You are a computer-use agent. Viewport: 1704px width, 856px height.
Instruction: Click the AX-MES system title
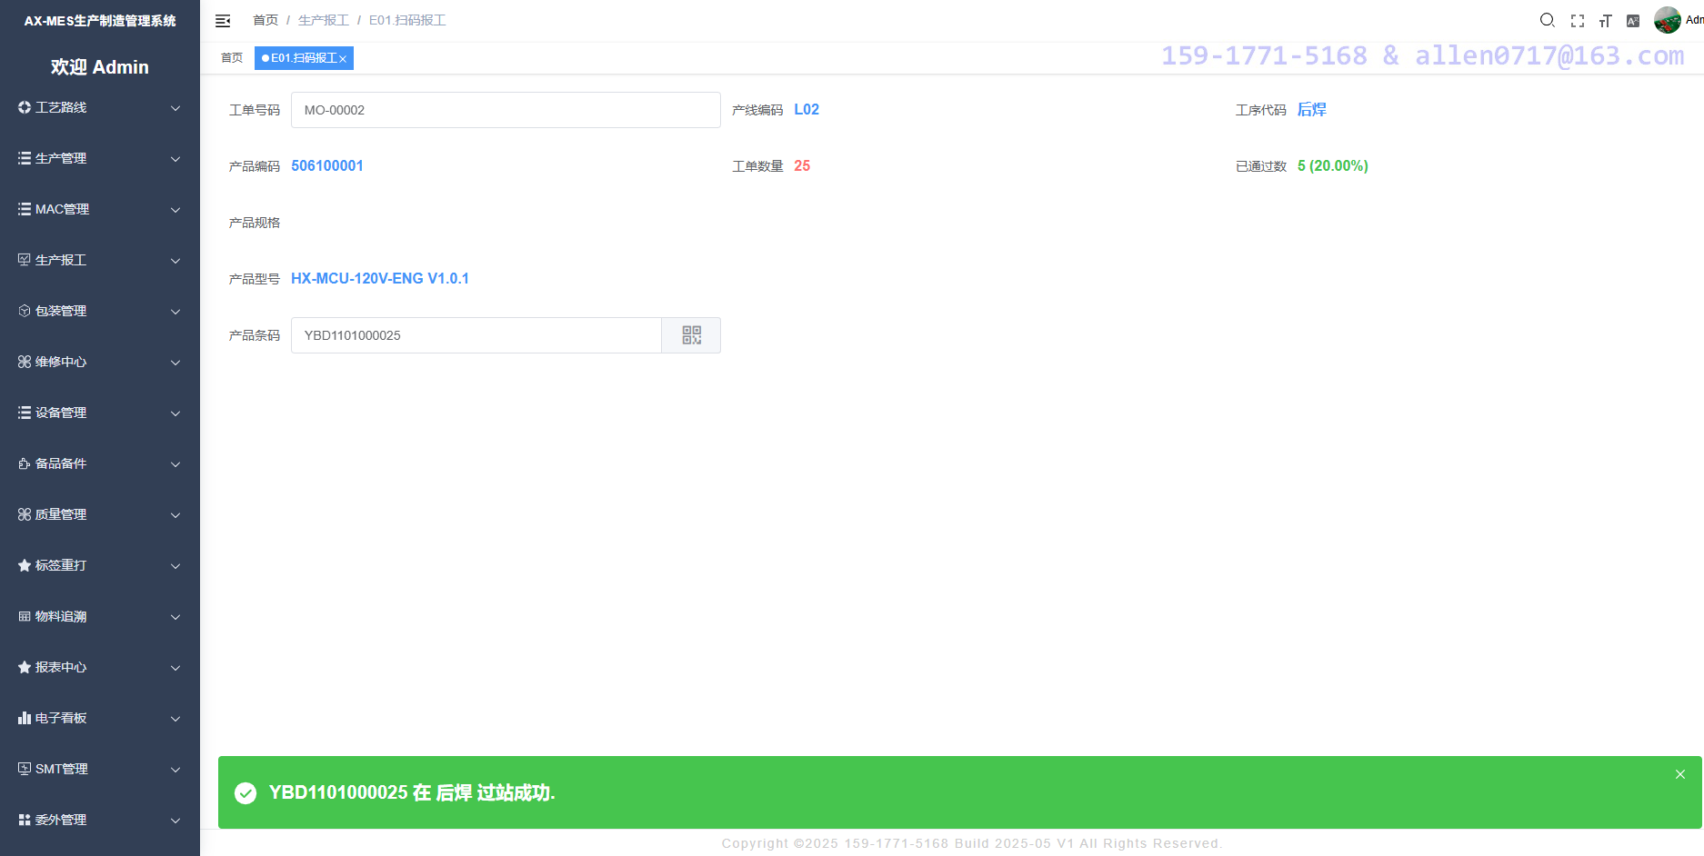click(100, 21)
